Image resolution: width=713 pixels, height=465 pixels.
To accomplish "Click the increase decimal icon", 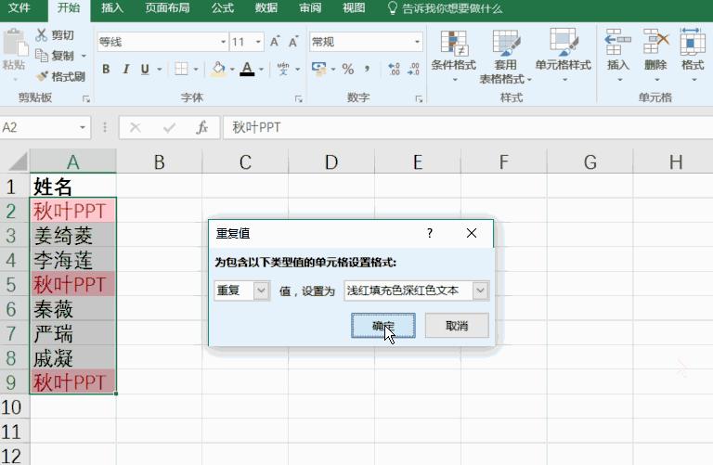I will click(394, 69).
